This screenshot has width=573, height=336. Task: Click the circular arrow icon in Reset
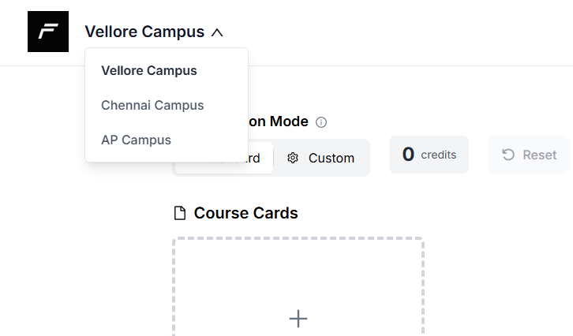point(508,155)
